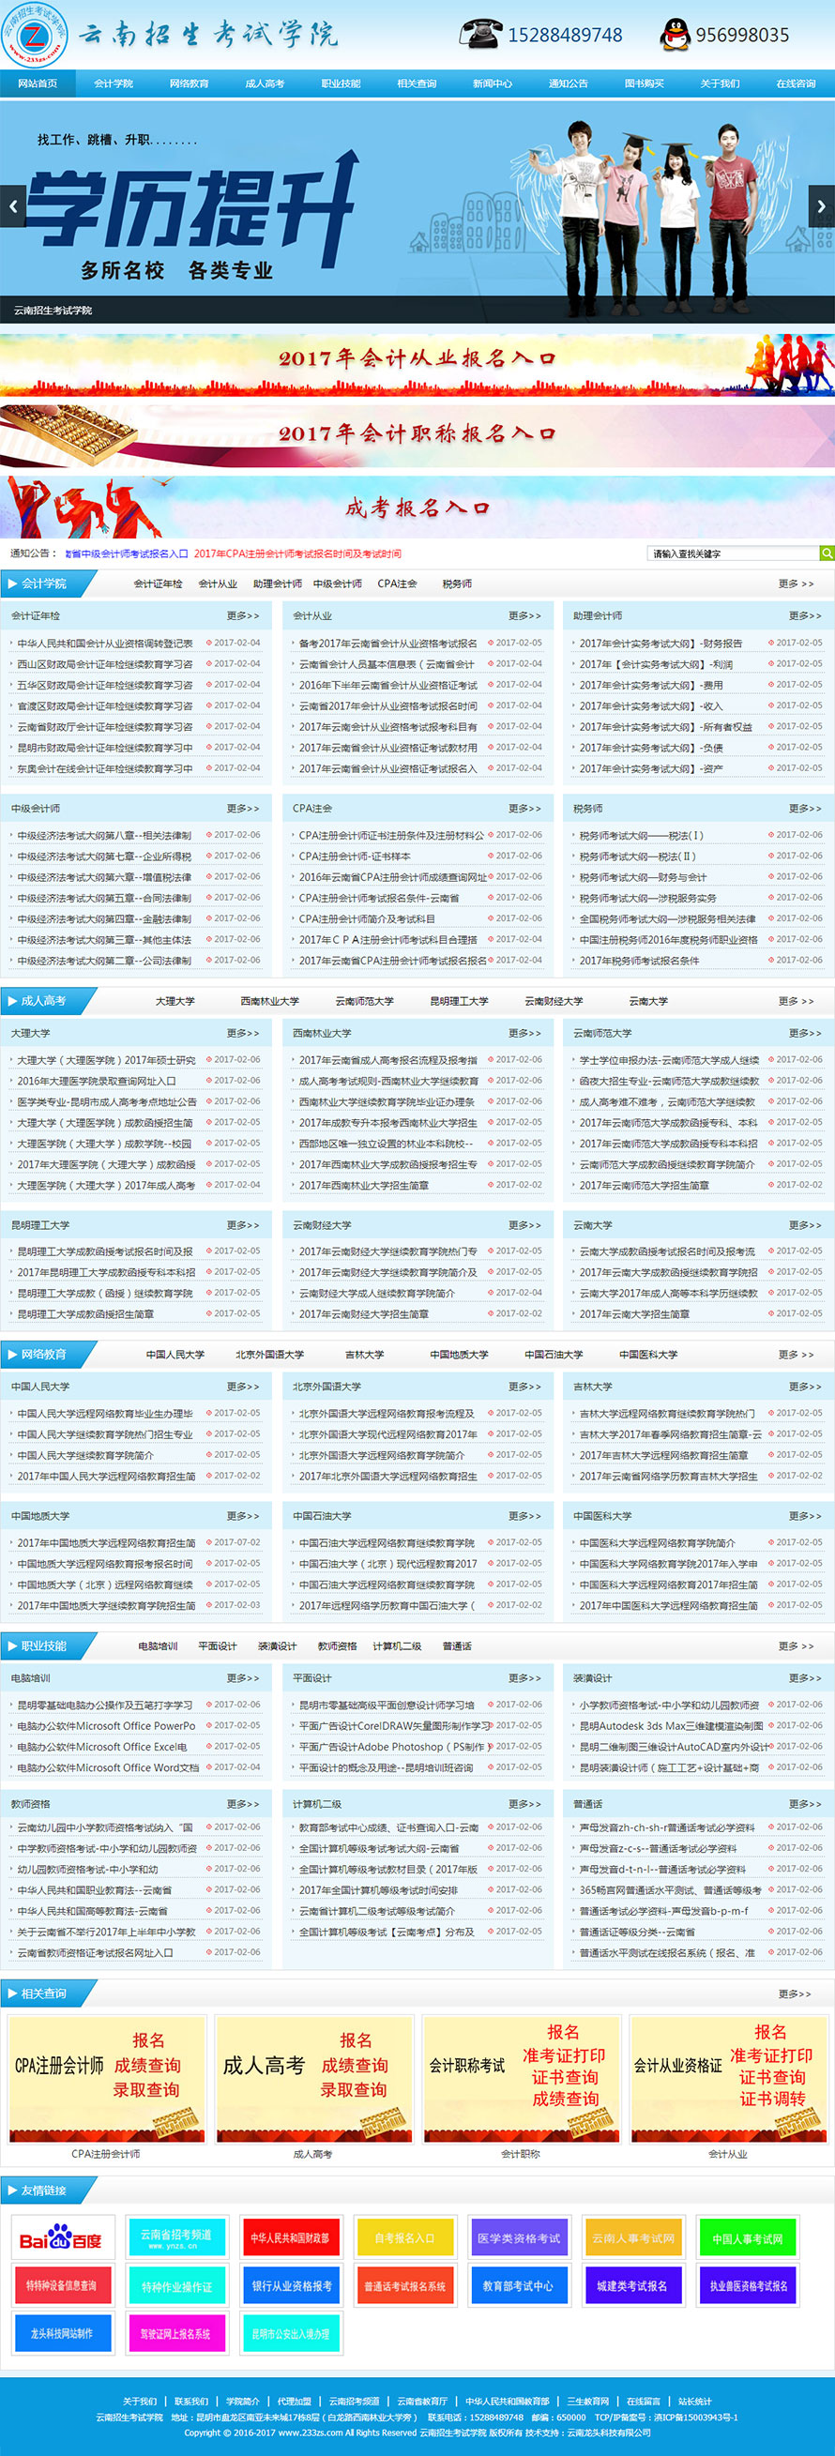Viewport: 835px width, 2456px height.
Task: Click the telephone icon in header
Action: 479,35
